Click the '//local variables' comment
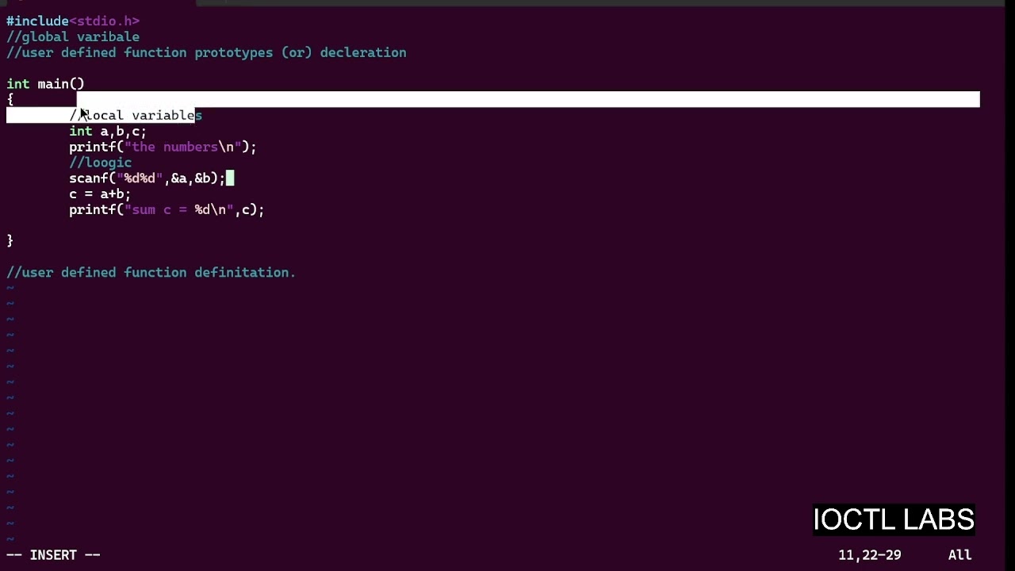This screenshot has height=571, width=1015. [136, 115]
